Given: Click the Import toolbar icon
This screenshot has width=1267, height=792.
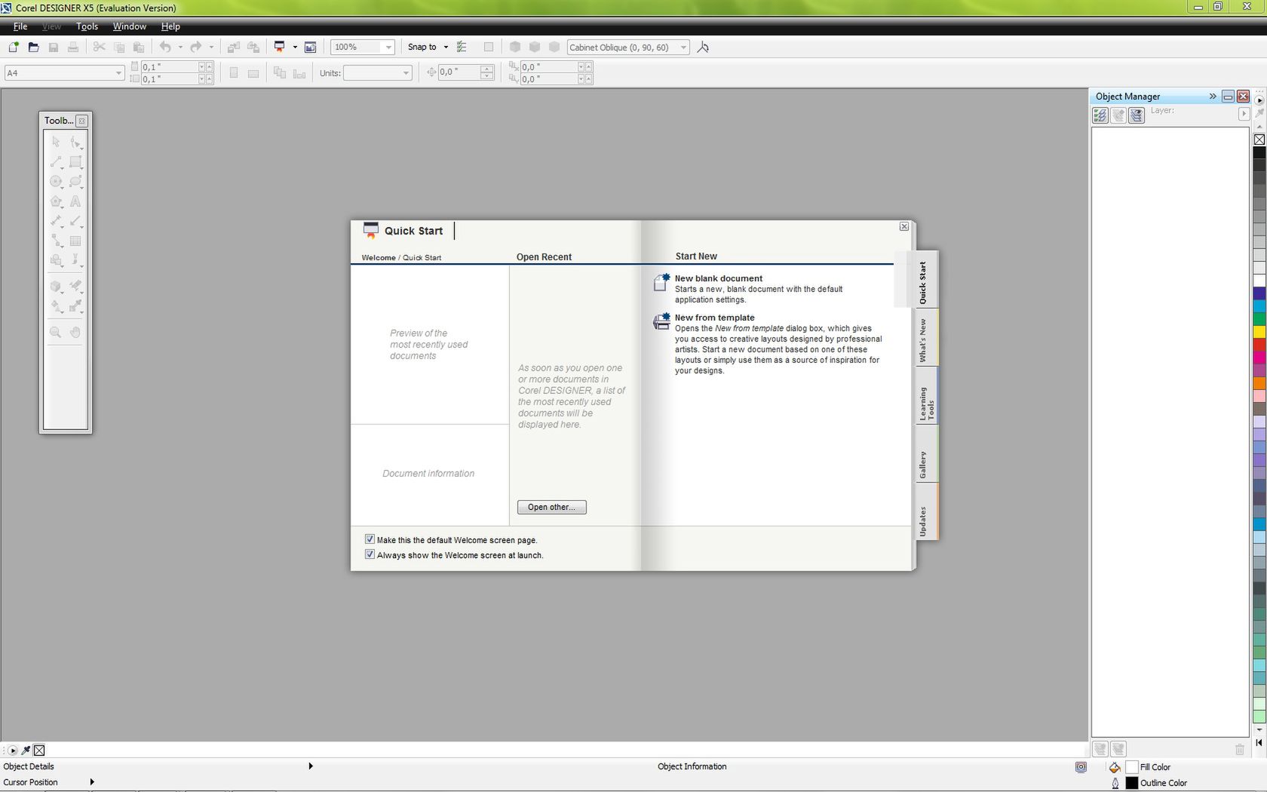Looking at the screenshot, I should tap(234, 47).
